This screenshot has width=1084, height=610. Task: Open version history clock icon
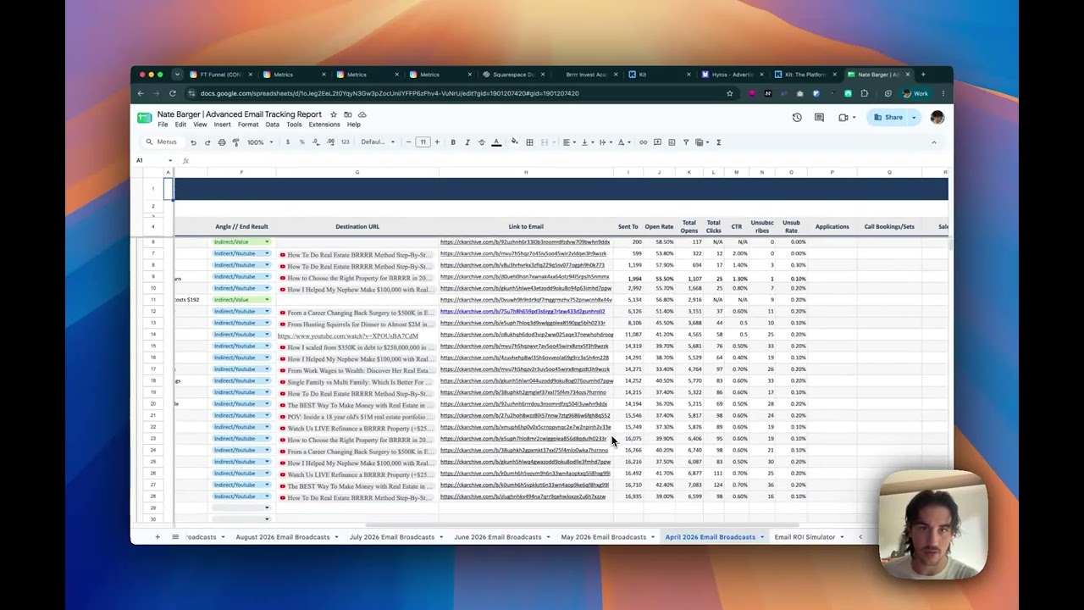(x=797, y=118)
